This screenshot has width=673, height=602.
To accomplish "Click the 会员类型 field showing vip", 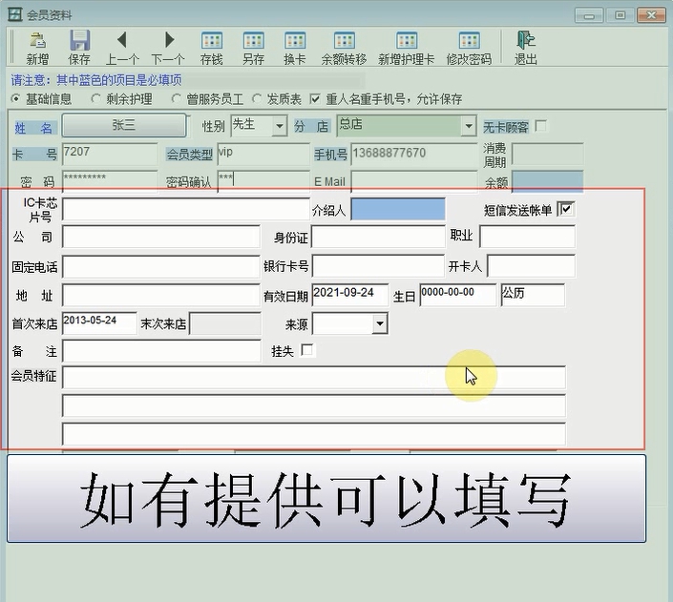I will (263, 154).
